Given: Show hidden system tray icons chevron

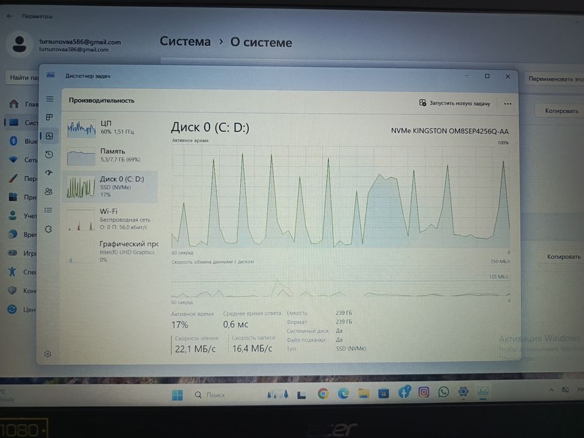Looking at the screenshot, I should 551,390.
